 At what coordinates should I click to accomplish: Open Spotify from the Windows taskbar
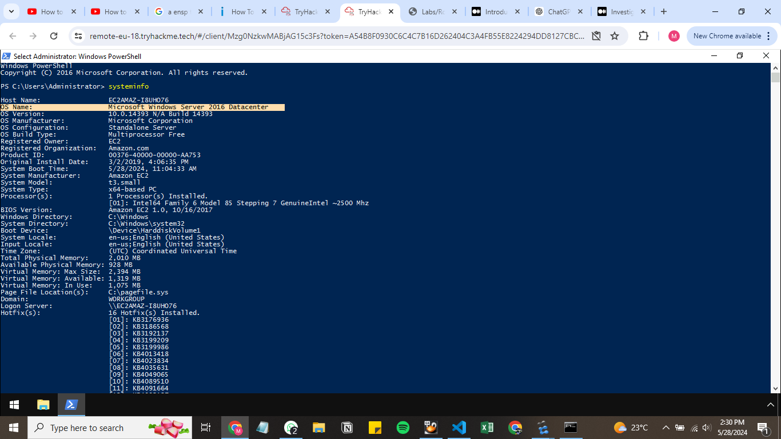[x=403, y=428]
